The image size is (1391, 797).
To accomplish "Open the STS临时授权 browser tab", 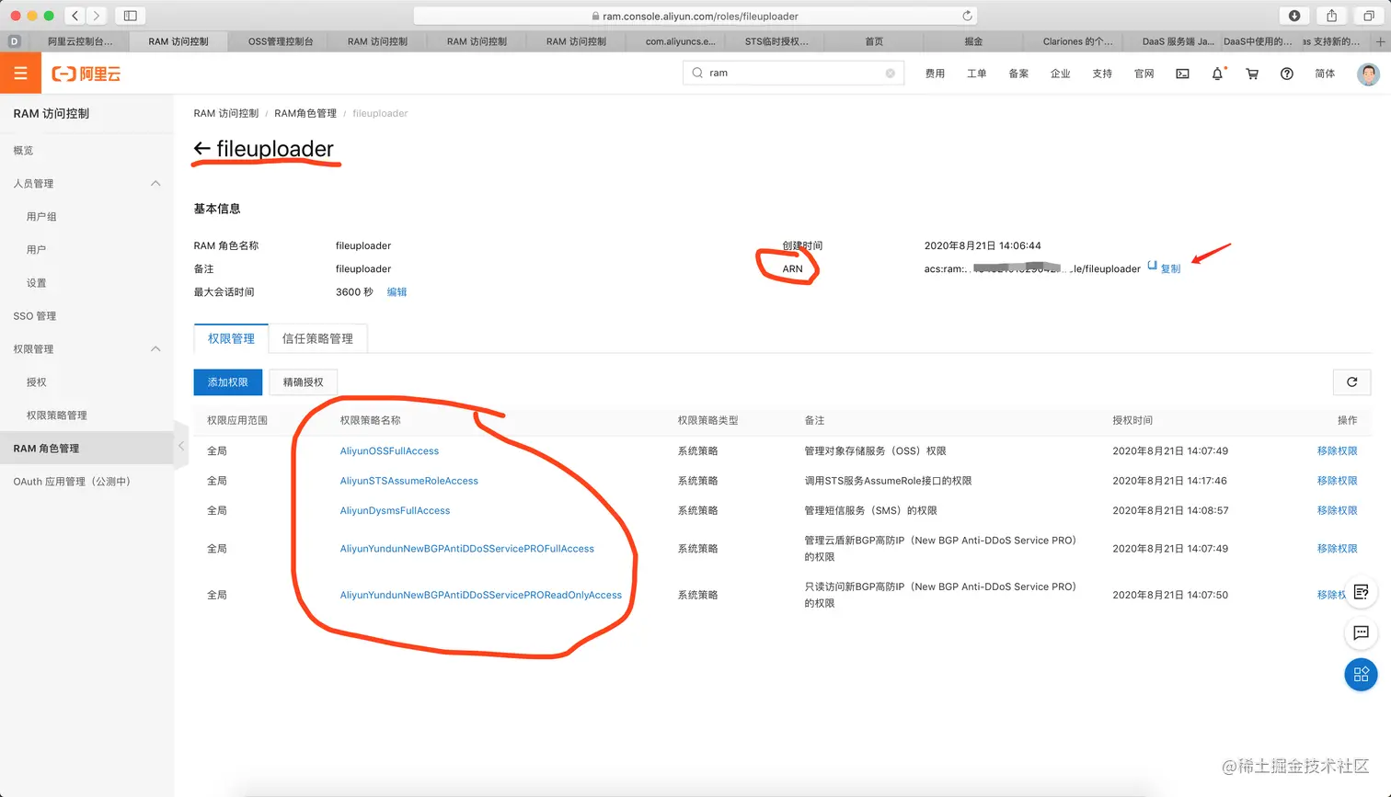I will tap(776, 41).
